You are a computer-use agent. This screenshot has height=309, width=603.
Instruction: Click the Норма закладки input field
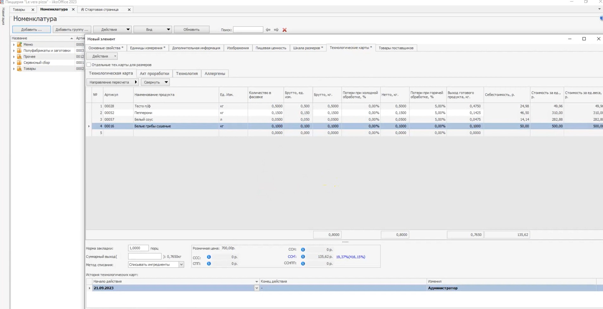[138, 248]
